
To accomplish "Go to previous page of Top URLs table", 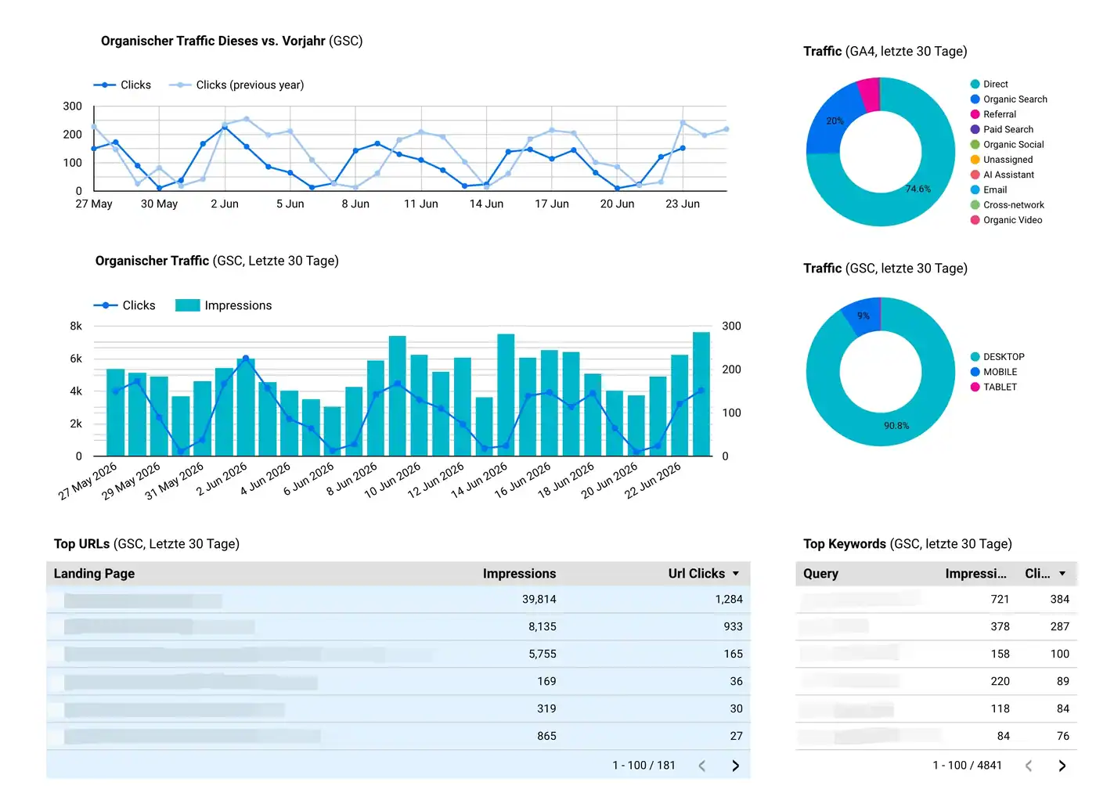I will [702, 766].
